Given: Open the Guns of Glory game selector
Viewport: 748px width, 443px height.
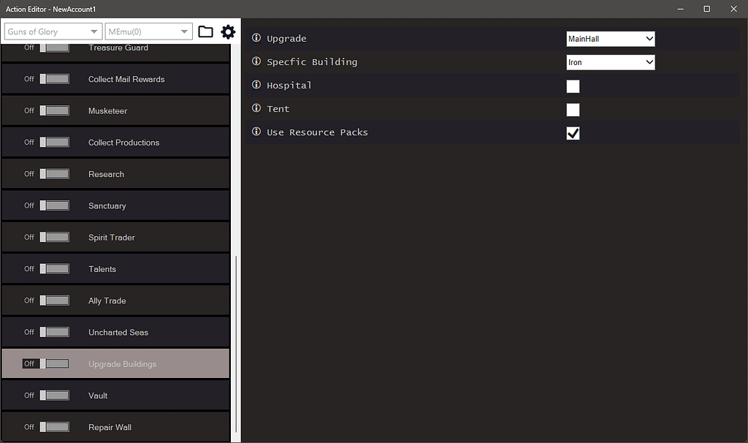Looking at the screenshot, I should (x=52, y=31).
